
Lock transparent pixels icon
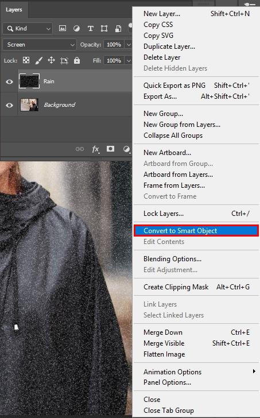click(x=26, y=60)
